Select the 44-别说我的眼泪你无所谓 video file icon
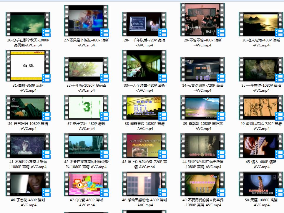The image size is (284, 213). pos(203,146)
